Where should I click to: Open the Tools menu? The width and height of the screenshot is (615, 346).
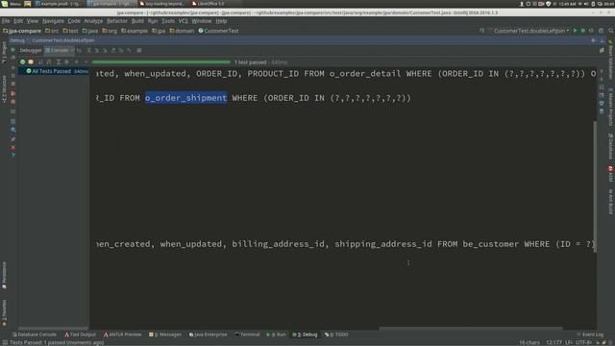click(x=168, y=21)
